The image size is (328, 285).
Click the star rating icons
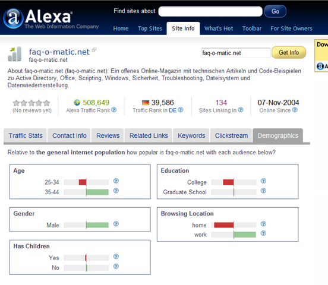pos(31,103)
